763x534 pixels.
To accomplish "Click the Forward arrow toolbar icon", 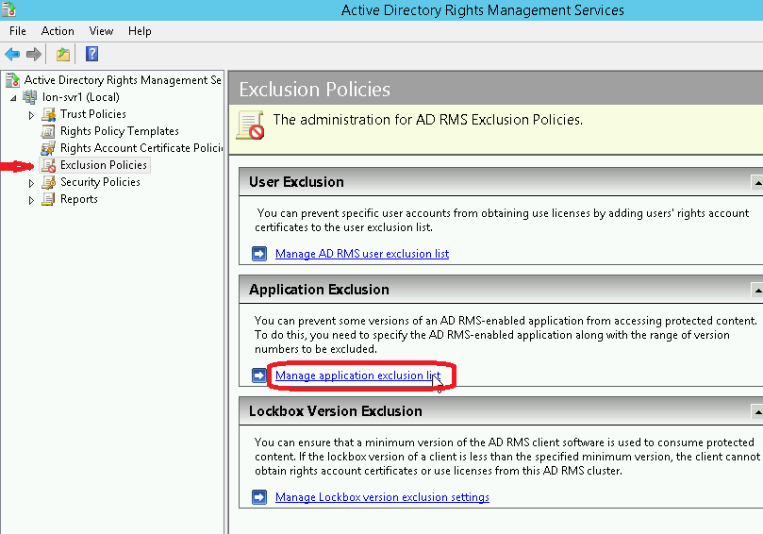I will tap(34, 55).
